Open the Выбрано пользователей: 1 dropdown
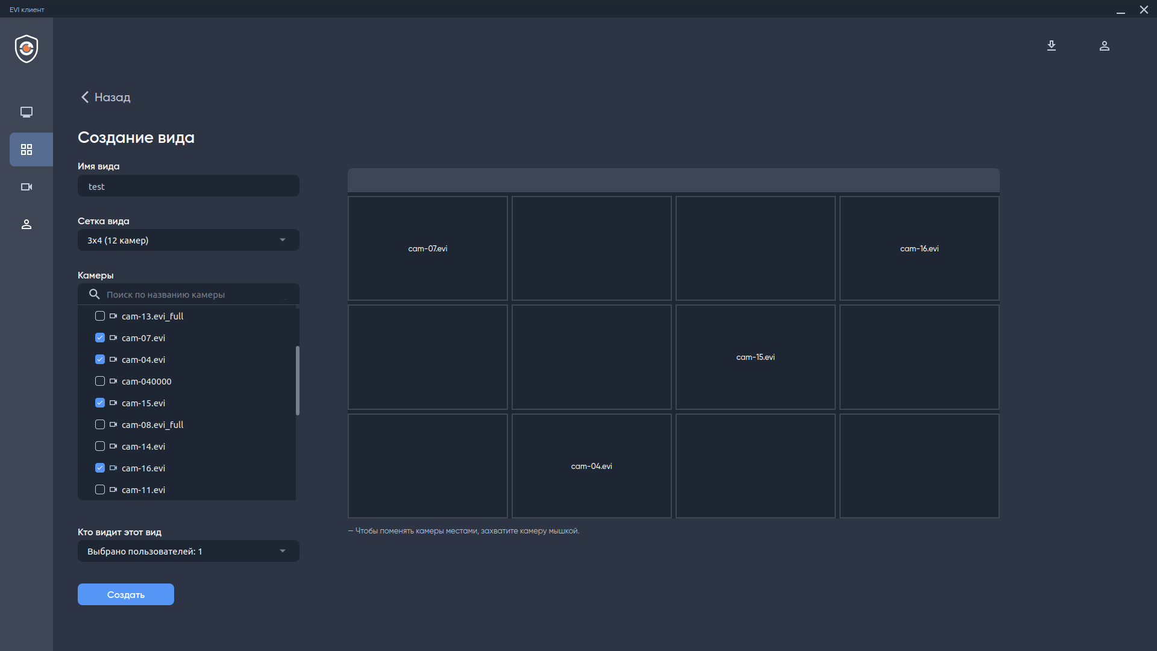Viewport: 1157px width, 651px height. coord(188,551)
